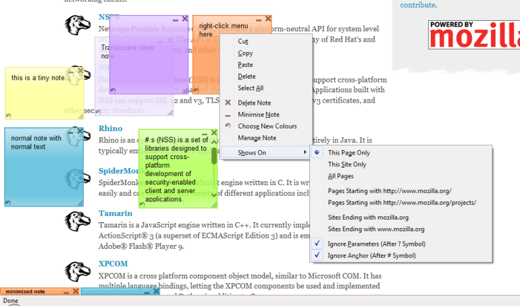520x306 pixels.
Task: Open the XPCOM project link
Action: (x=113, y=264)
